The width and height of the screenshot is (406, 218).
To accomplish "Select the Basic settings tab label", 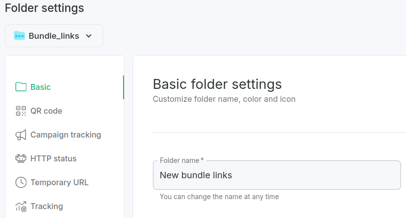I will tap(40, 87).
